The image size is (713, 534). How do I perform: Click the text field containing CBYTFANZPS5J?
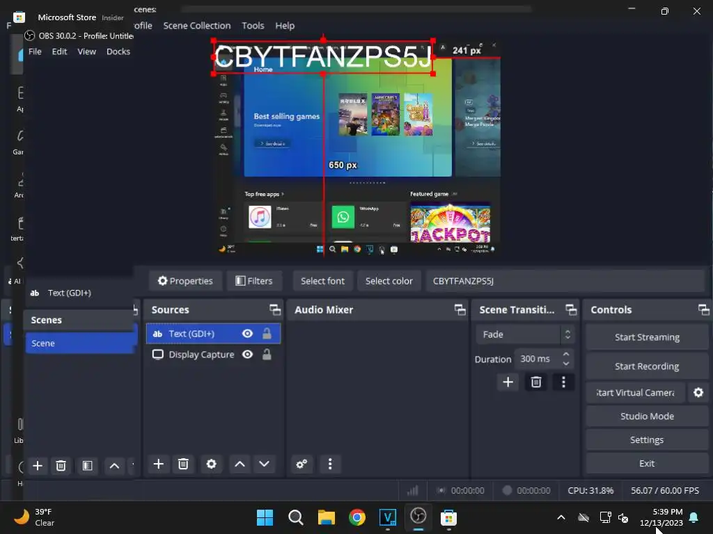tap(565, 281)
